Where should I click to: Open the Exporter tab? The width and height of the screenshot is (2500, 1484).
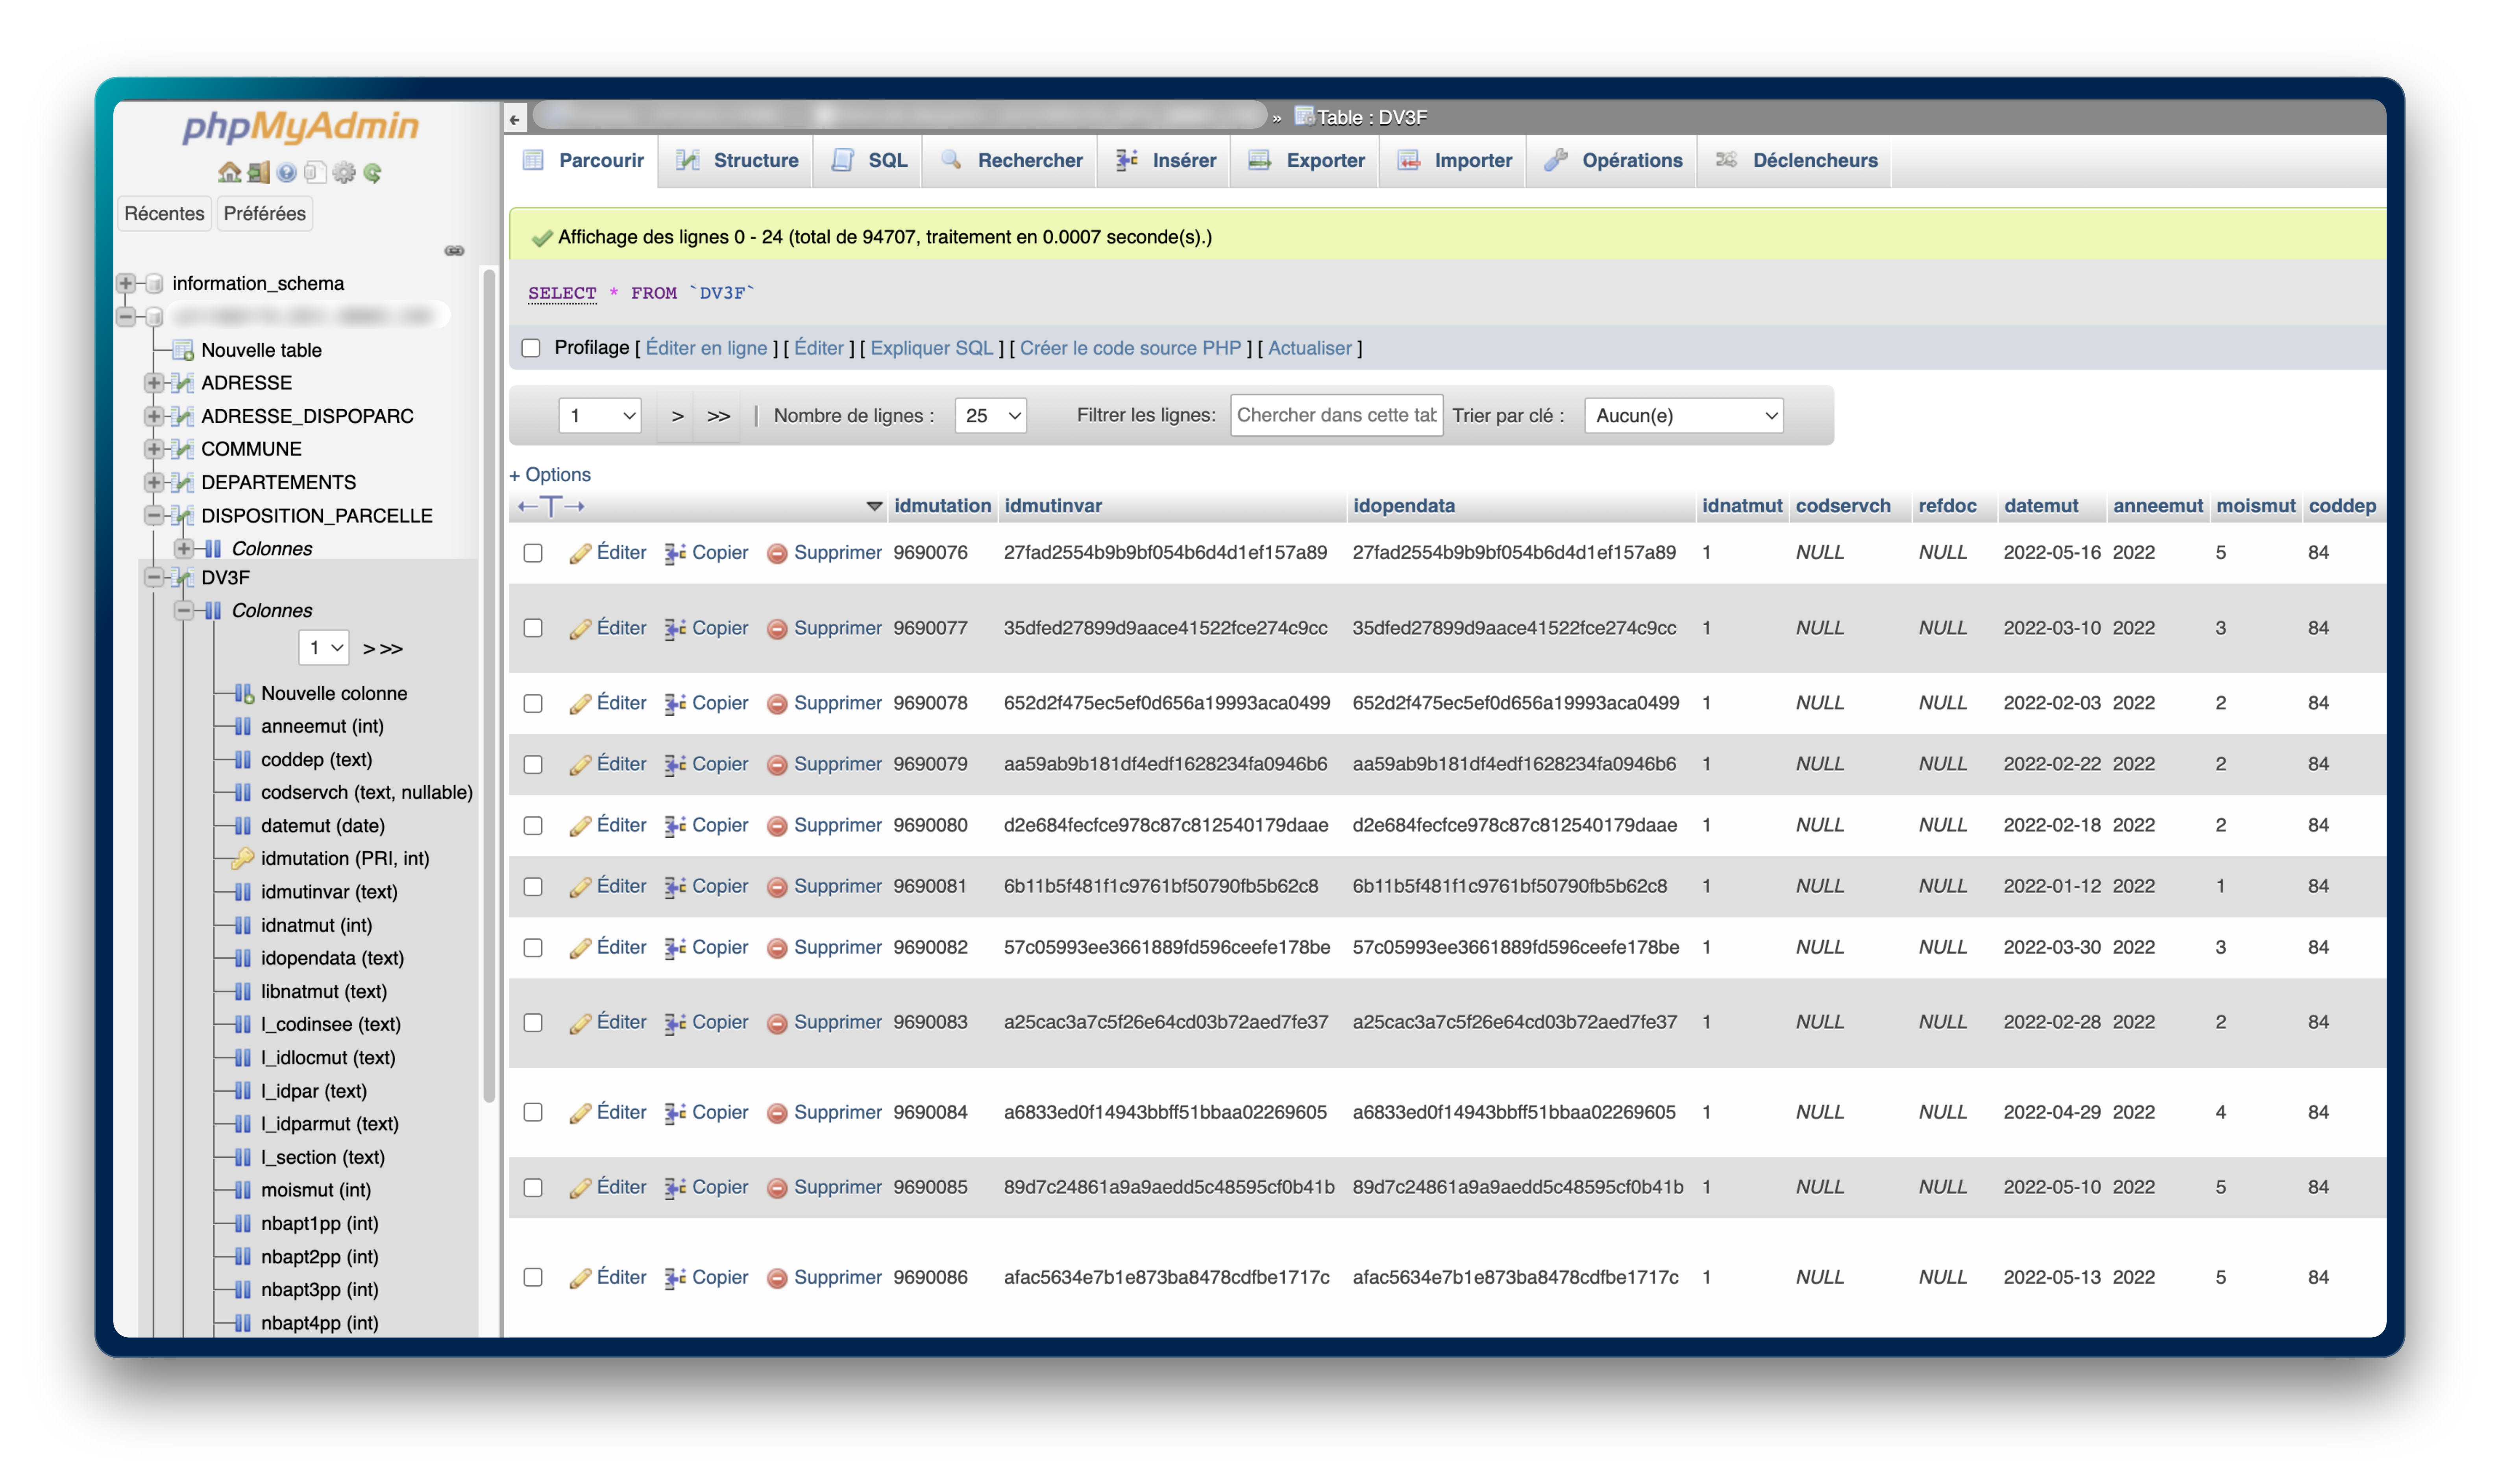(1306, 161)
